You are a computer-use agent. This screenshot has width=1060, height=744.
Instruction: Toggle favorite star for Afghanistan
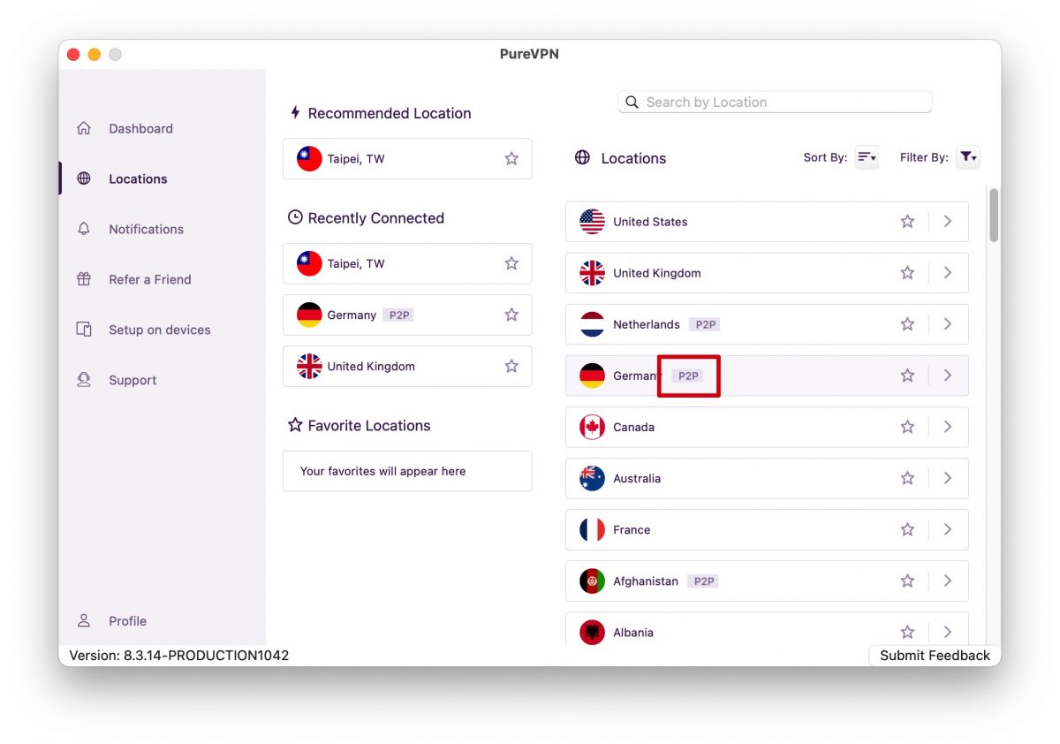tap(907, 581)
